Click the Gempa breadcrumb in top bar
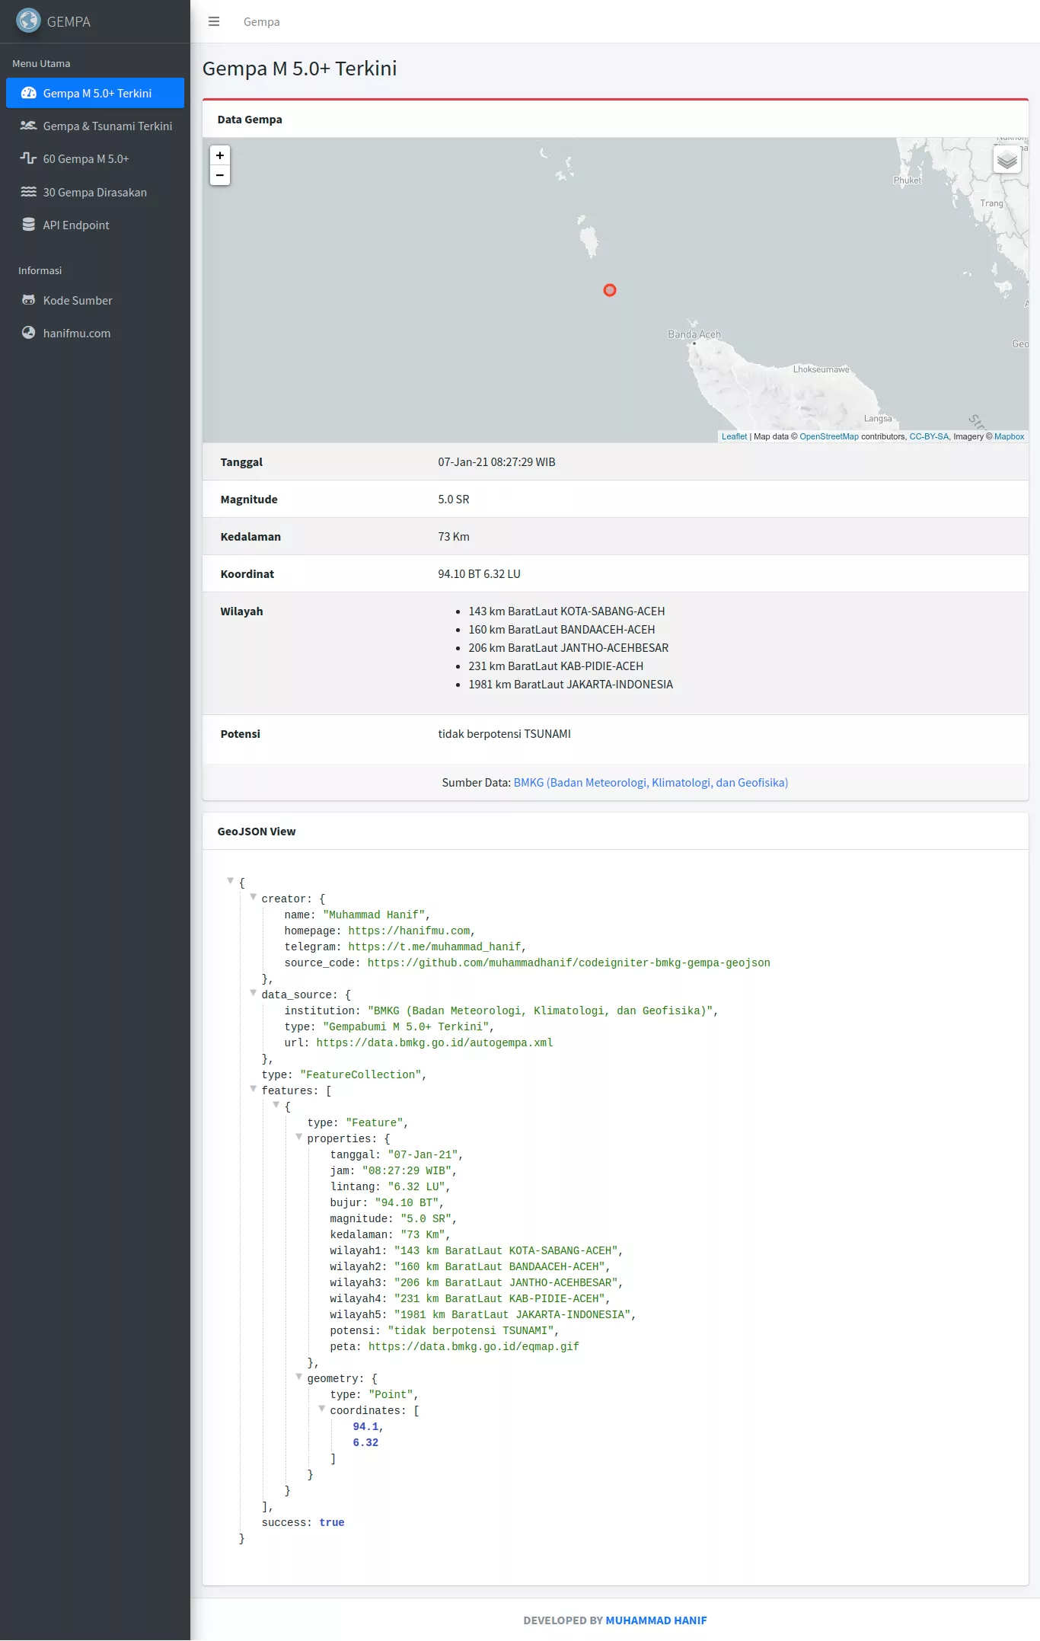The image size is (1040, 1641). 262,22
